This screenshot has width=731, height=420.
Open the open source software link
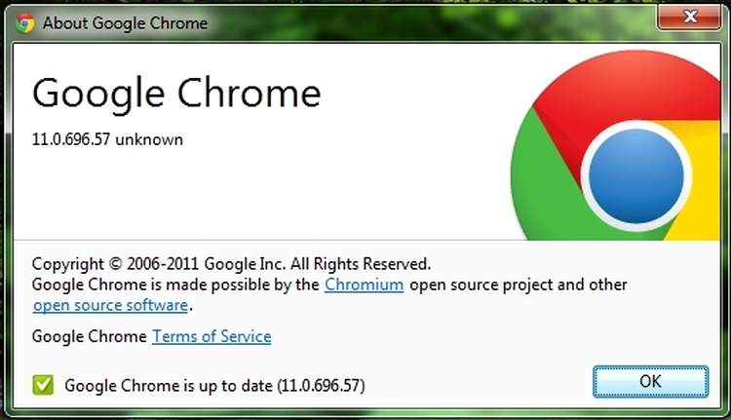pyautogui.click(x=110, y=305)
